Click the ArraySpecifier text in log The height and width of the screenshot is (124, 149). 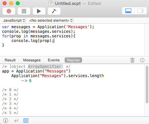[45, 67]
